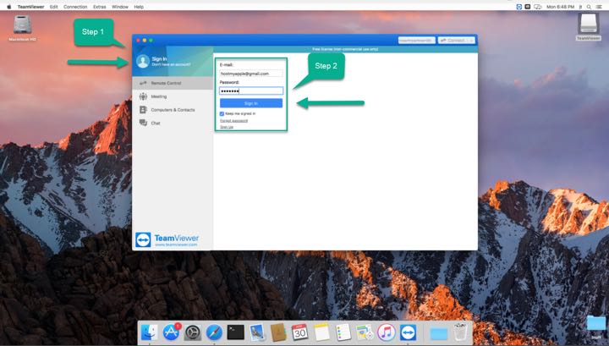
Task: Open System Preferences from the dock
Action: tap(192, 332)
